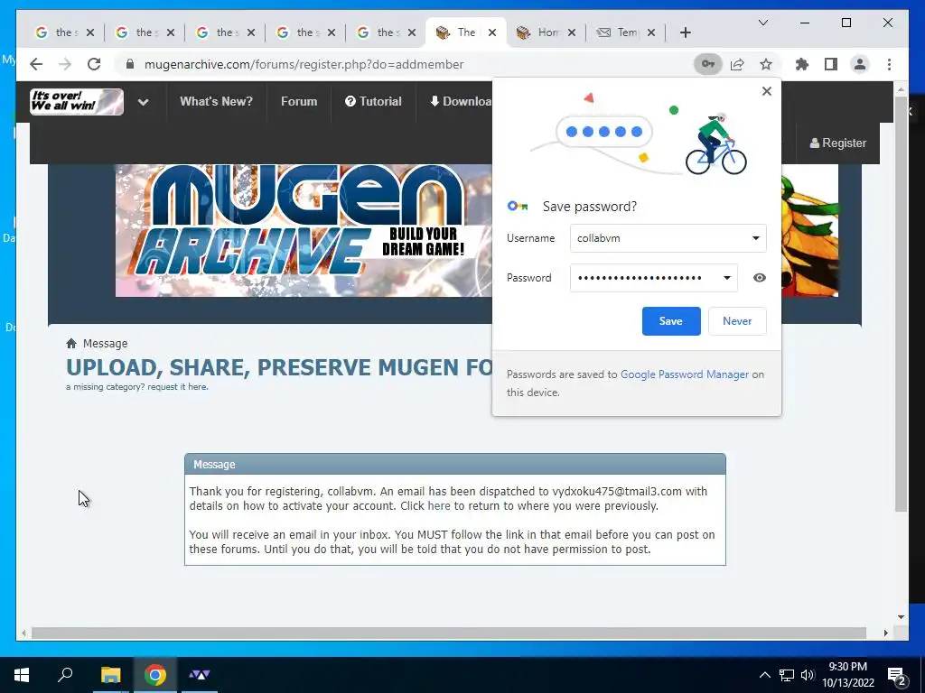This screenshot has width=925, height=693.
Task: Open volume control in tray
Action: tap(807, 675)
